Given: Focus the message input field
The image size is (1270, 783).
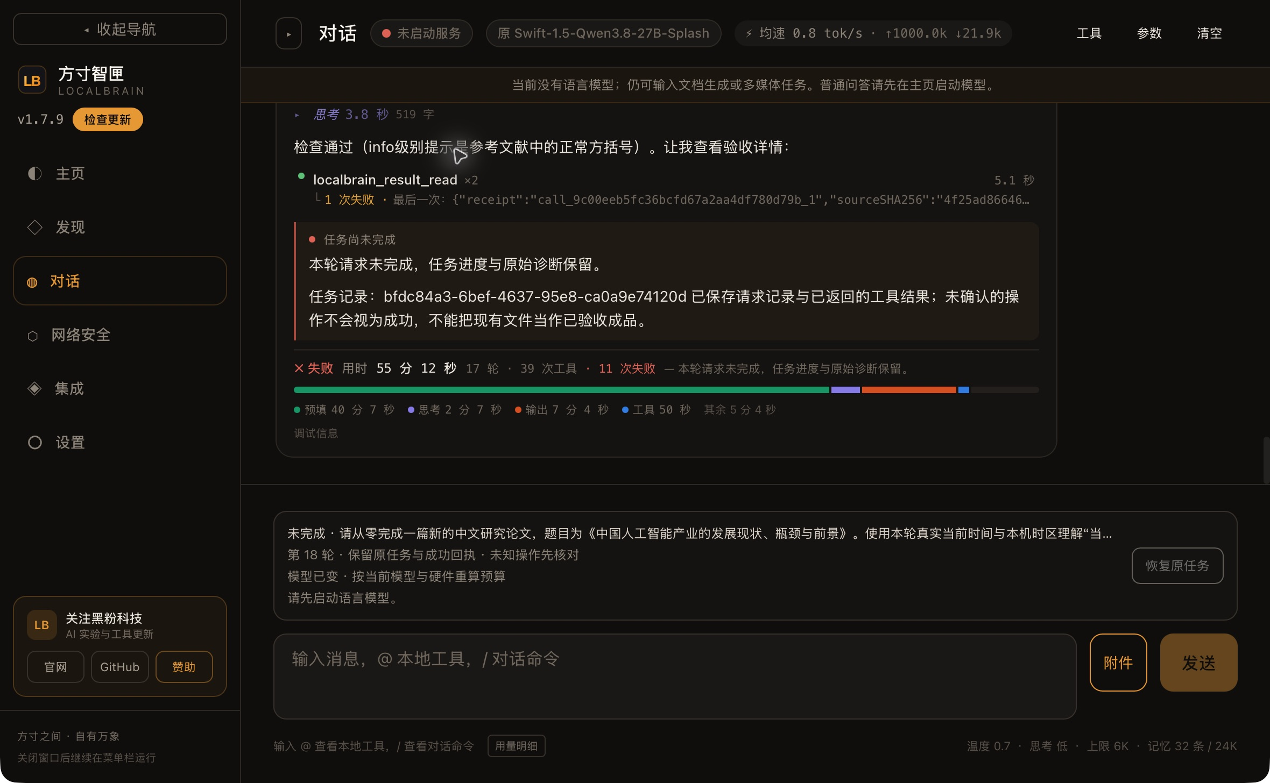Looking at the screenshot, I should click(x=675, y=677).
